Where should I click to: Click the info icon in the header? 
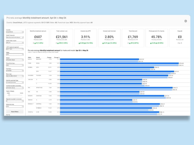pyautogui.click(x=186, y=21)
